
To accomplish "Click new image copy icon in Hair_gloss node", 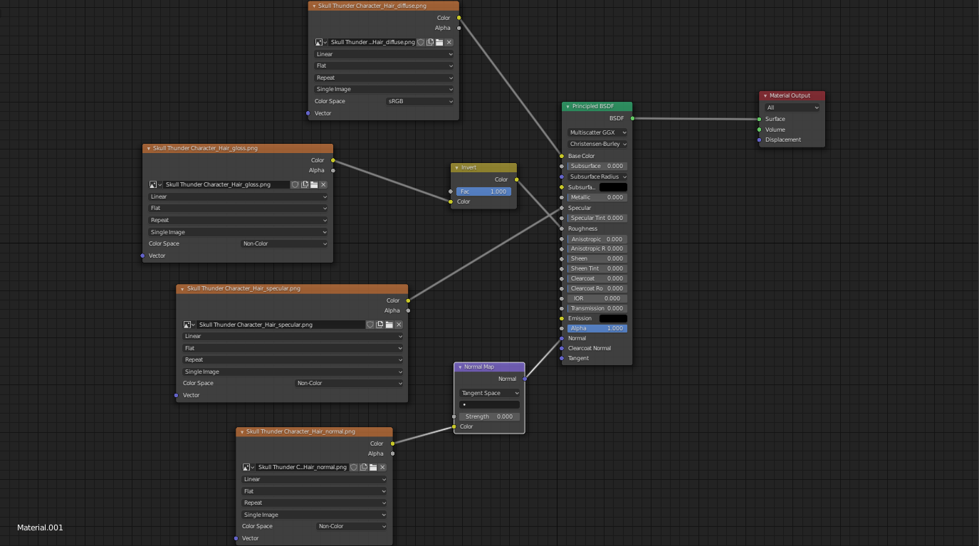I will click(x=304, y=184).
